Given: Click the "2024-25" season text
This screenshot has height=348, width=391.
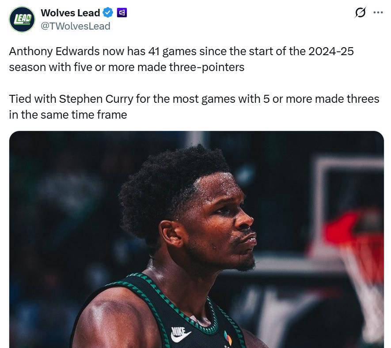Looking at the screenshot, I should (x=331, y=52).
